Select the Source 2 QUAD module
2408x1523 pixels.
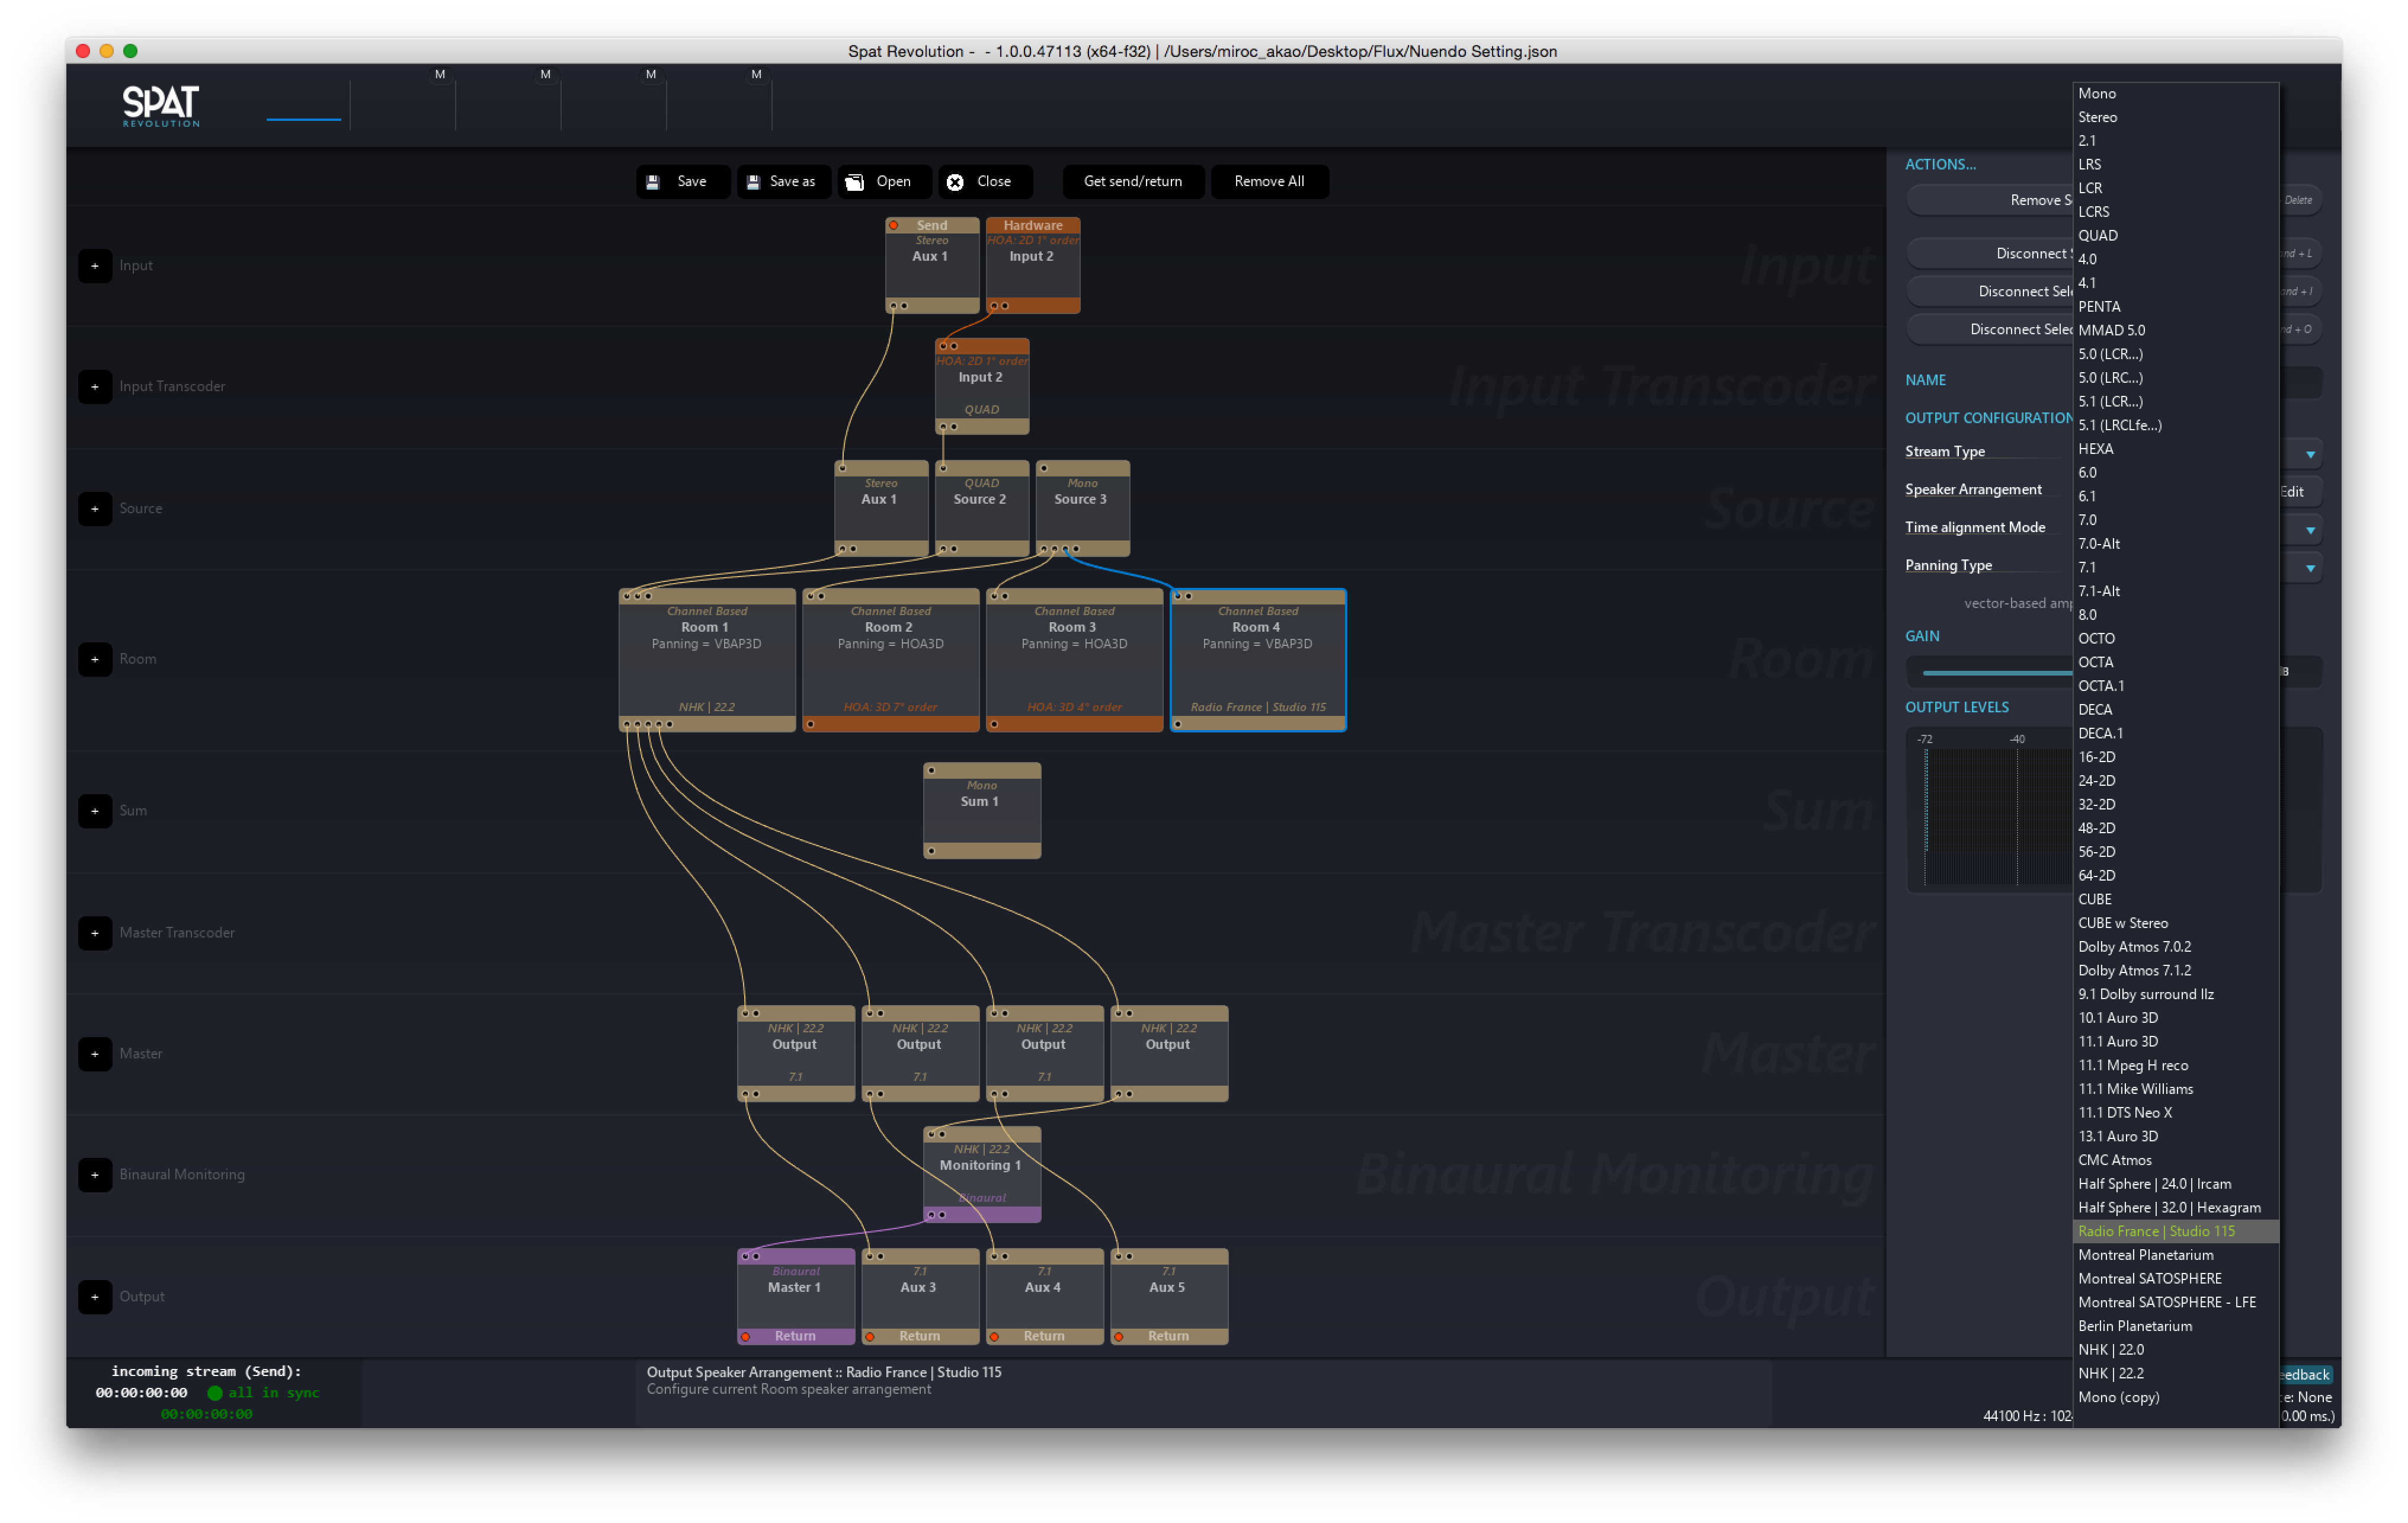pyautogui.click(x=981, y=509)
